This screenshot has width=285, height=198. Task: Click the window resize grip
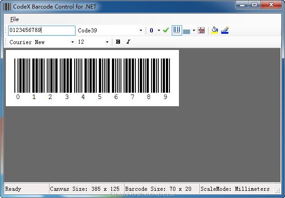278,190
